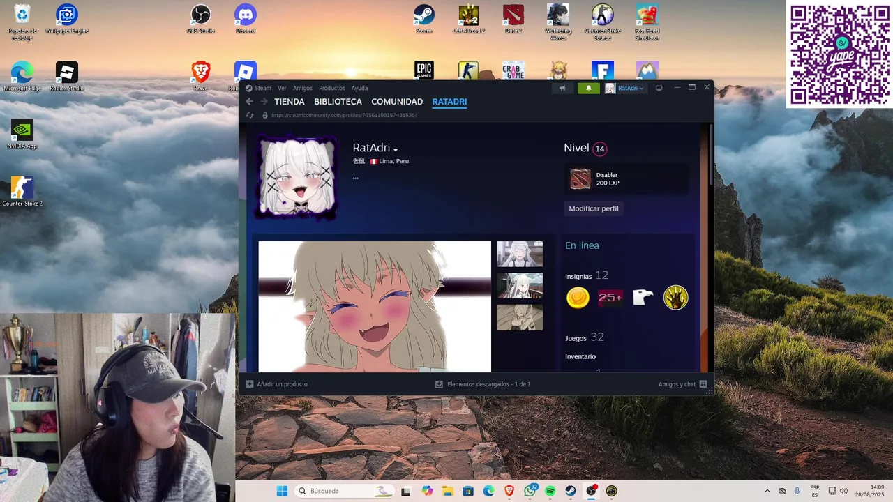Select third screenshot showcase thumbnail
This screenshot has height=502, width=893.
520,317
